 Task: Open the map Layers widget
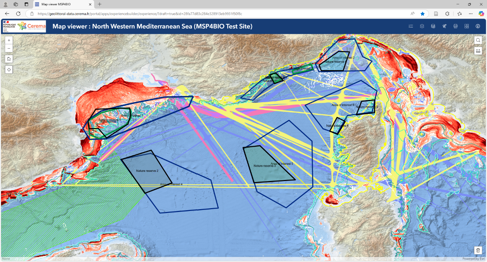[x=422, y=26]
